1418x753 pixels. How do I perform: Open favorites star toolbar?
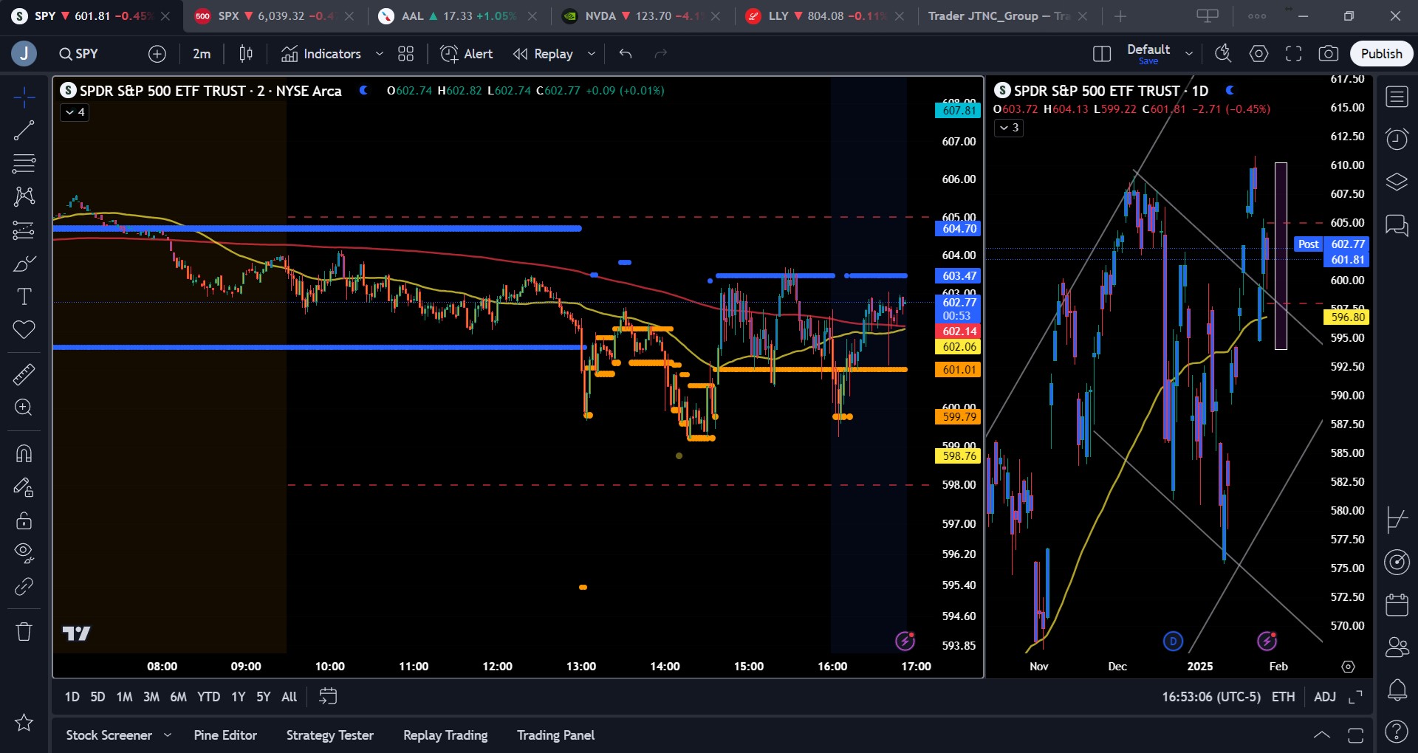pos(24,722)
